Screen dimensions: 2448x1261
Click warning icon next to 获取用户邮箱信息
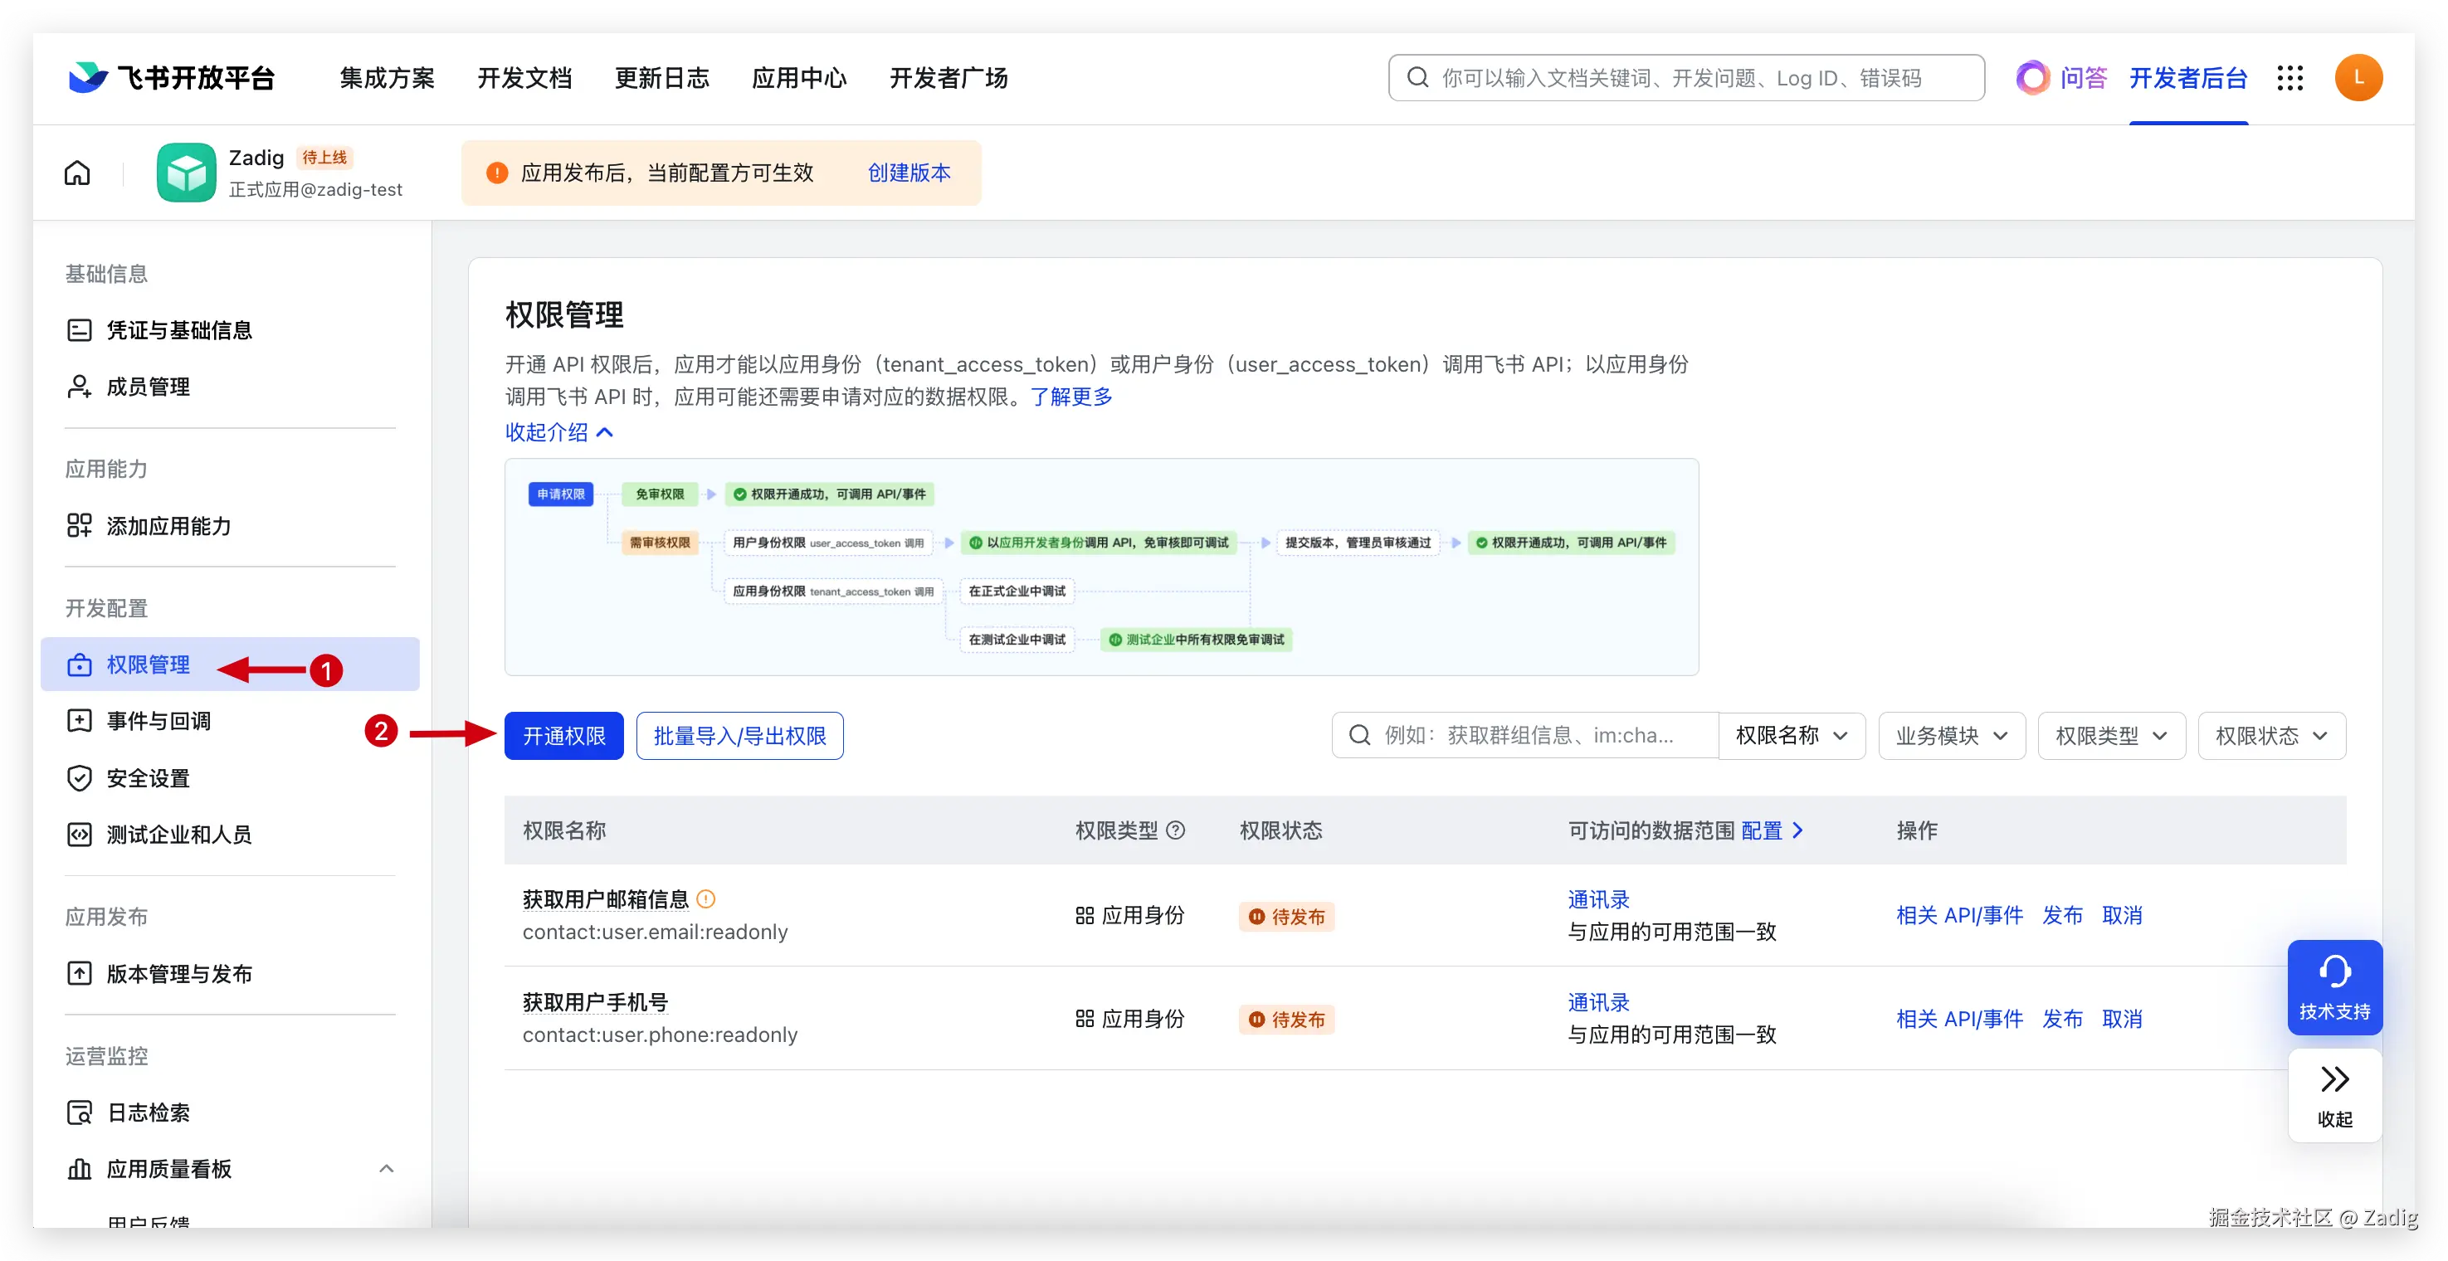(x=706, y=899)
